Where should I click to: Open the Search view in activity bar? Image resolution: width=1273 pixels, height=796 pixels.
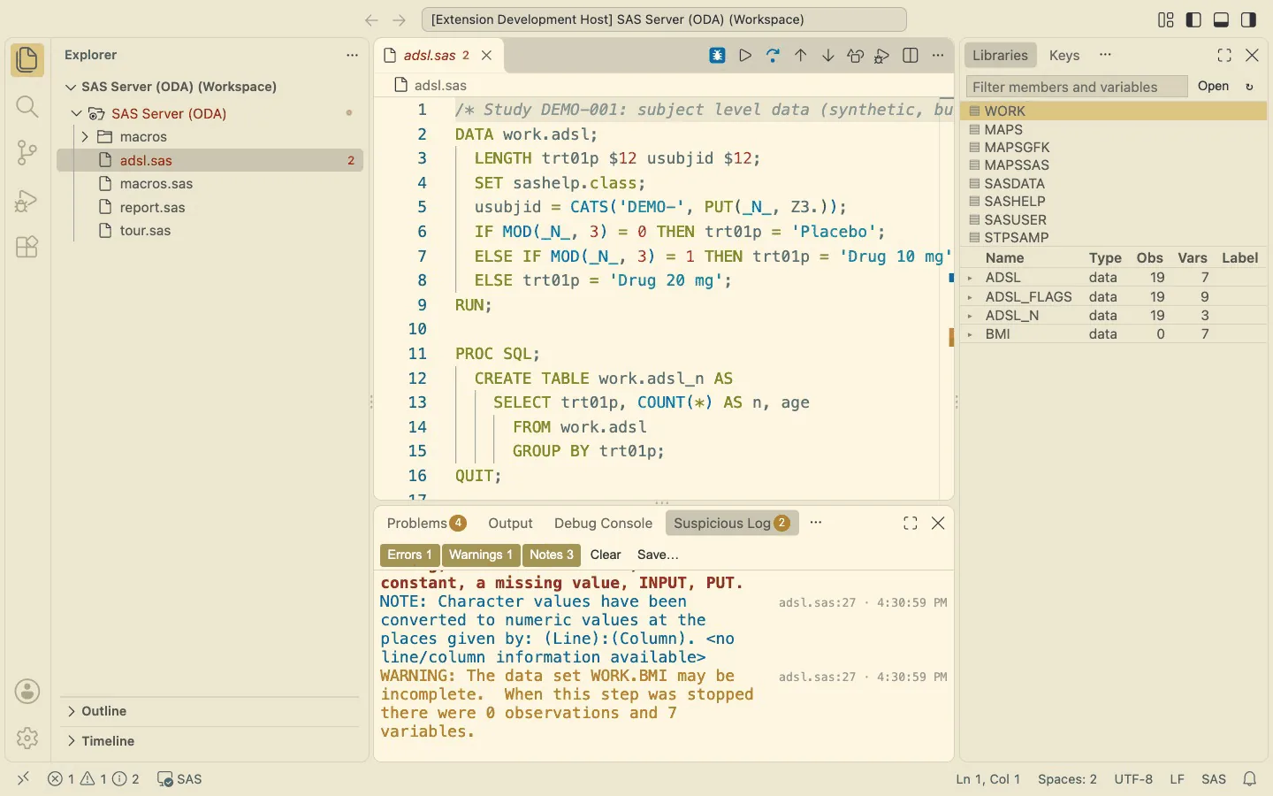[x=27, y=107]
